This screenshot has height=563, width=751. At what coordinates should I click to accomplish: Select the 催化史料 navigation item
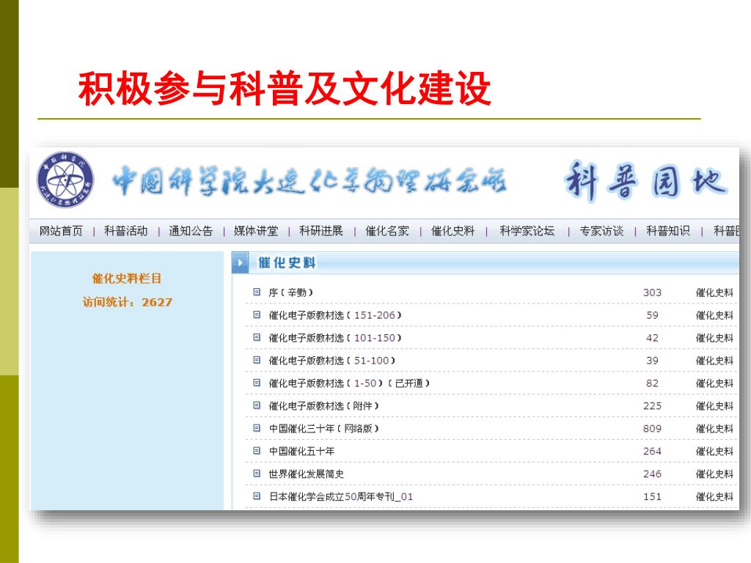click(x=453, y=231)
